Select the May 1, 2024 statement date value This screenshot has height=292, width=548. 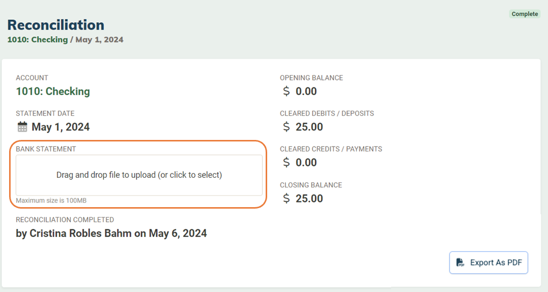pos(60,127)
